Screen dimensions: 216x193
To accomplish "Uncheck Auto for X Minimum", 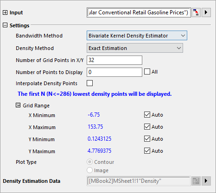I will 147,115.
